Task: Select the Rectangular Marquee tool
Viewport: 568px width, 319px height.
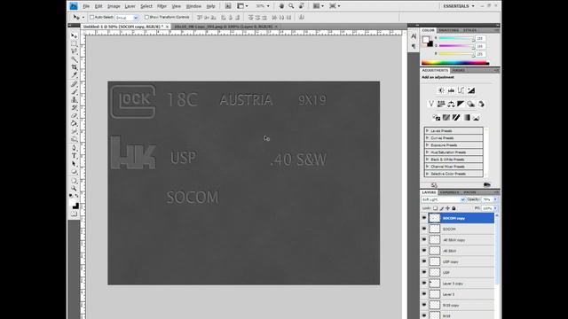Action: click(74, 43)
